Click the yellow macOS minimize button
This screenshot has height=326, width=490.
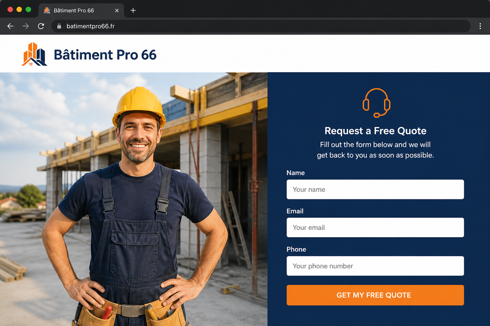pyautogui.click(x=19, y=10)
